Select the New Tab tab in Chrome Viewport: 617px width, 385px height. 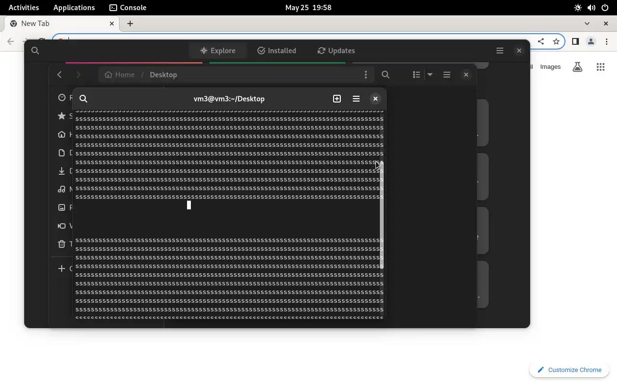[x=62, y=24]
